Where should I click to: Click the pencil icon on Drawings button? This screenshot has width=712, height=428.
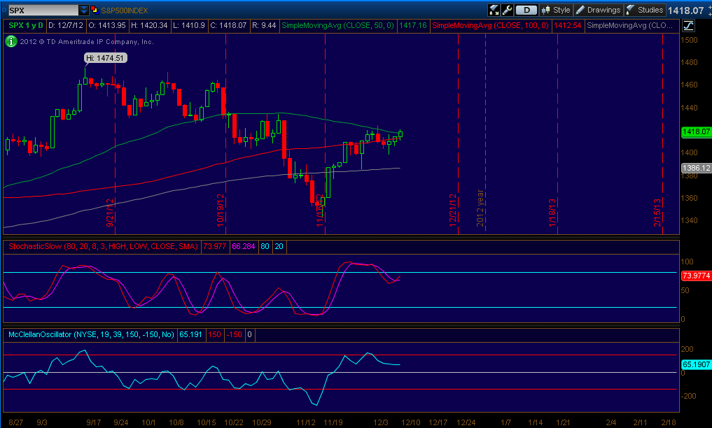580,10
